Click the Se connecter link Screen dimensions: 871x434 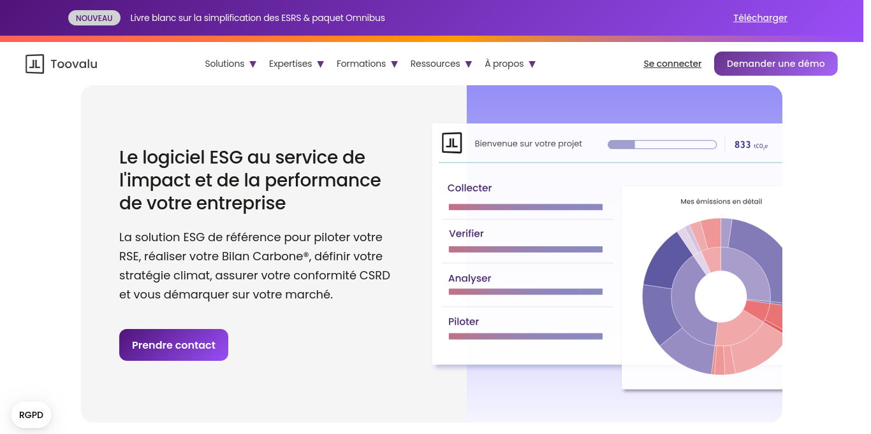tap(672, 64)
